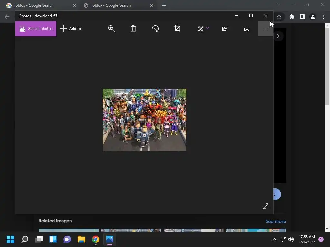
Task: Open Edit & Create icon
Action: click(200, 29)
